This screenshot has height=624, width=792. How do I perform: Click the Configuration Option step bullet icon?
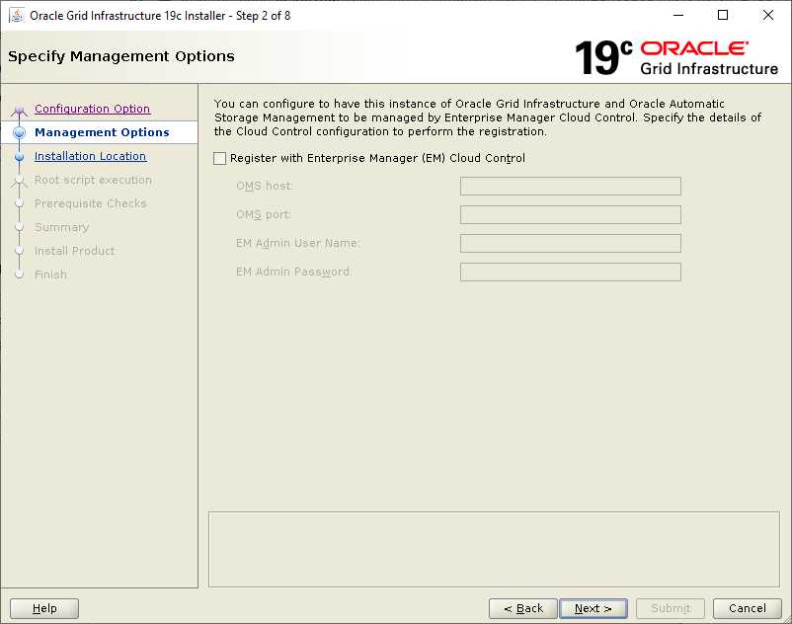click(19, 110)
